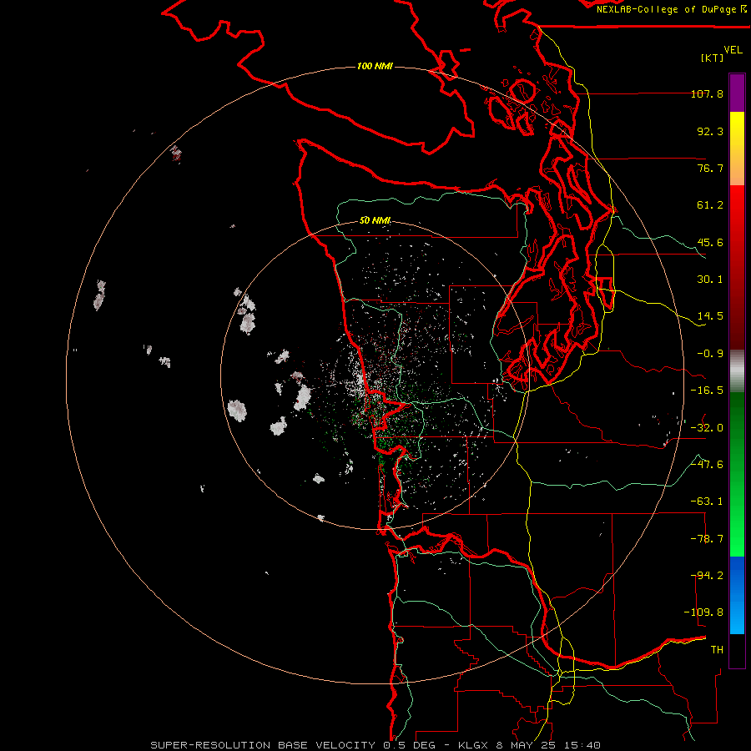The width and height of the screenshot is (751, 751).
Task: Click the -94.2 velocity scale value
Action: point(707,576)
